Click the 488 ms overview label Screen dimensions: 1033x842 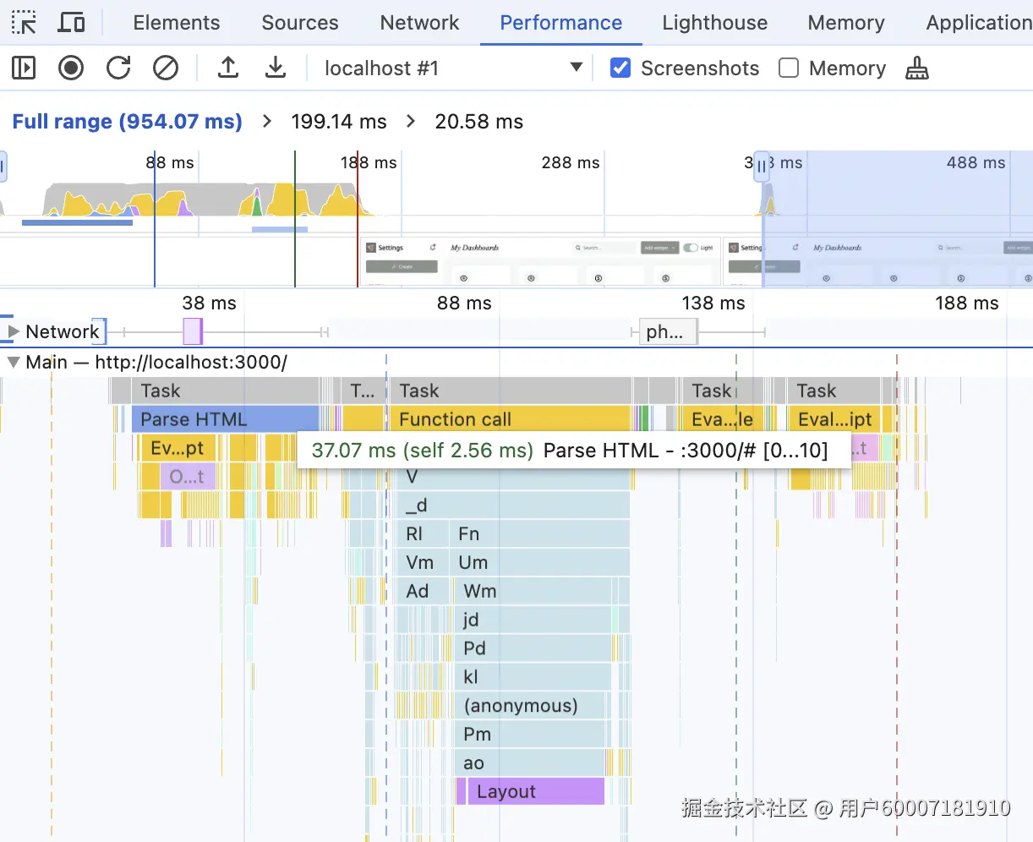point(976,163)
